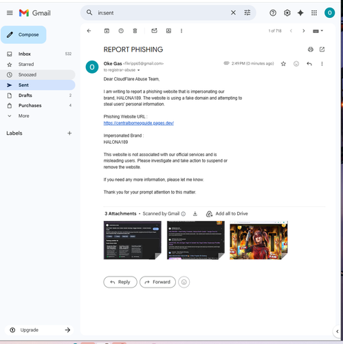The image size is (343, 344).
Task: Go to the newer message
Action: pyautogui.click(x=291, y=31)
